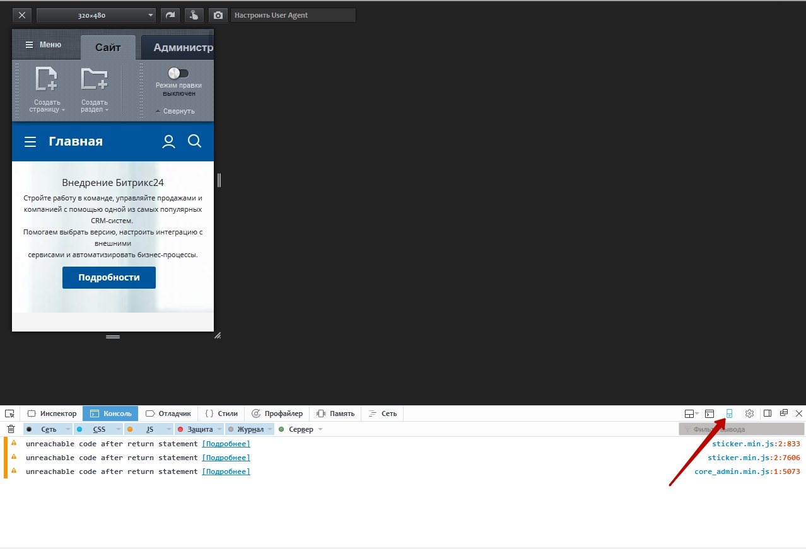Click warning icon beside core_admin.min.js row

14,471
